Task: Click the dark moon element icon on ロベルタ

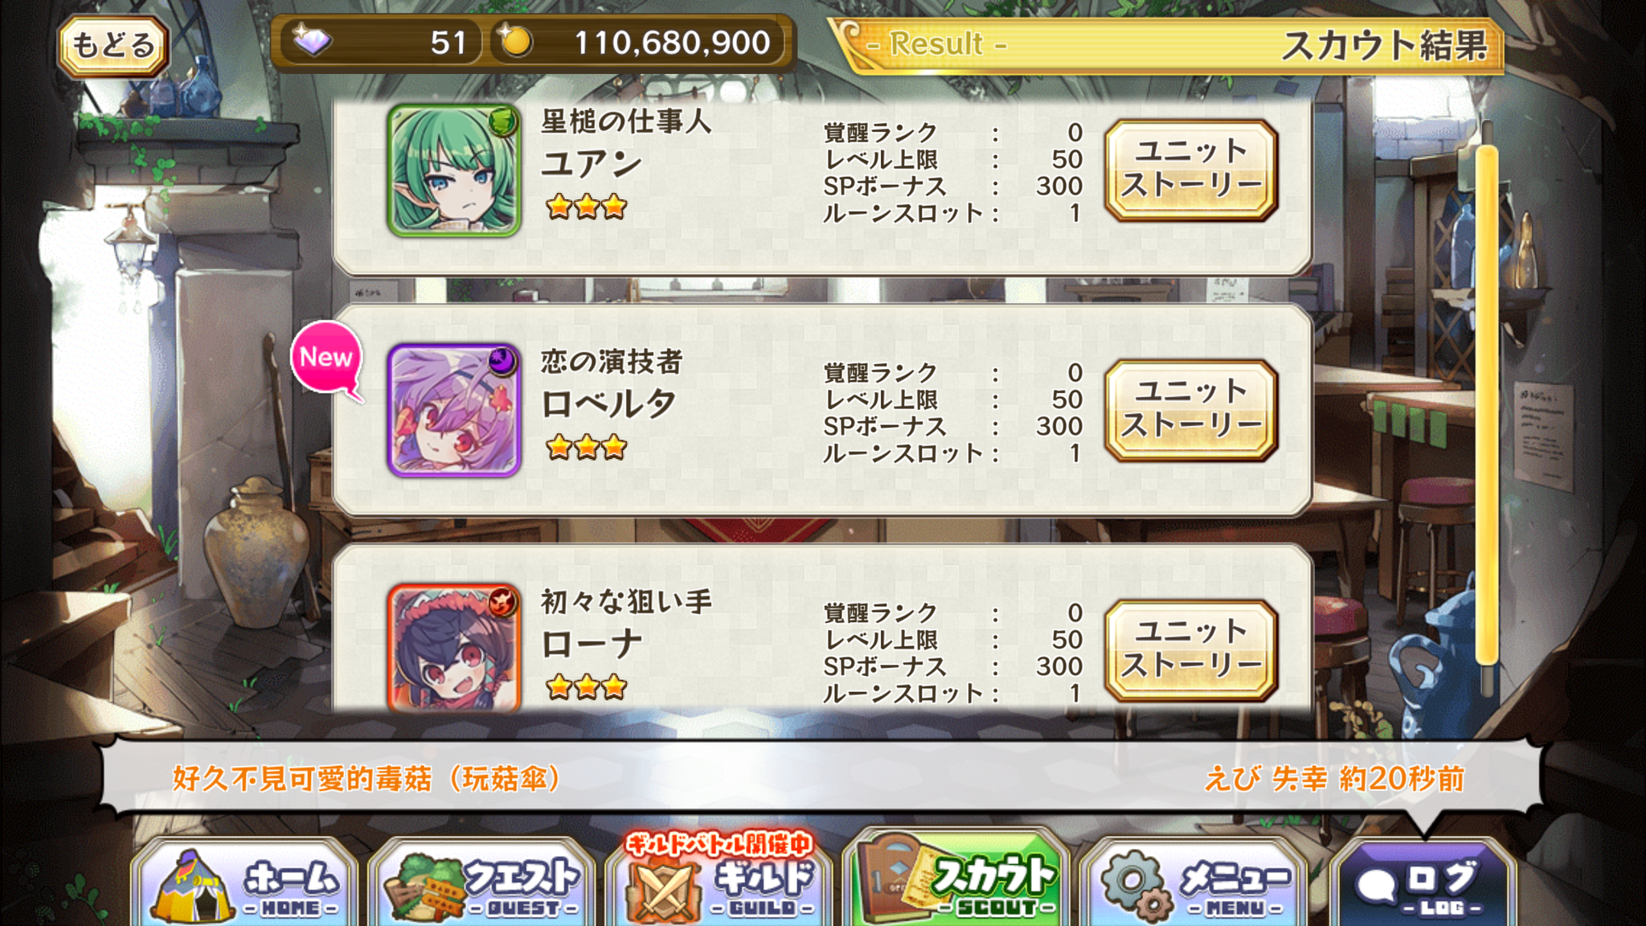Action: (x=502, y=362)
